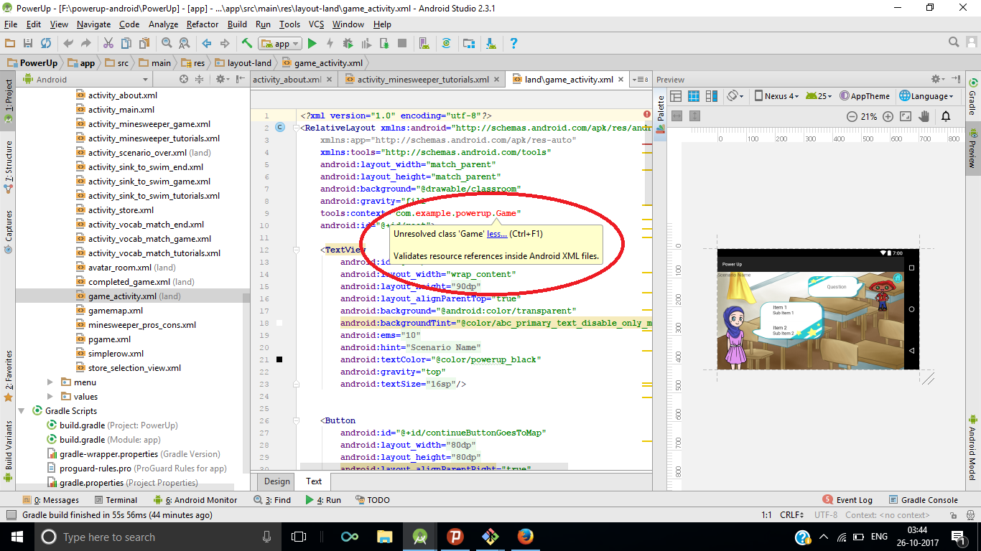Click the Search Everywhere magnifier at top right
981x551 pixels.
[x=954, y=44]
